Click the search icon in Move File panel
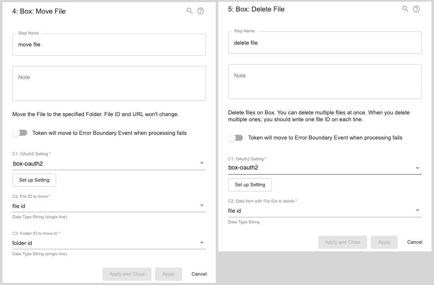Screen dimensions: 434x285 (x=190, y=11)
